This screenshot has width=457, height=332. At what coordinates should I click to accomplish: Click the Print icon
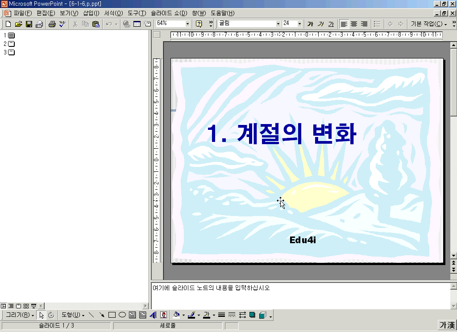coord(52,24)
